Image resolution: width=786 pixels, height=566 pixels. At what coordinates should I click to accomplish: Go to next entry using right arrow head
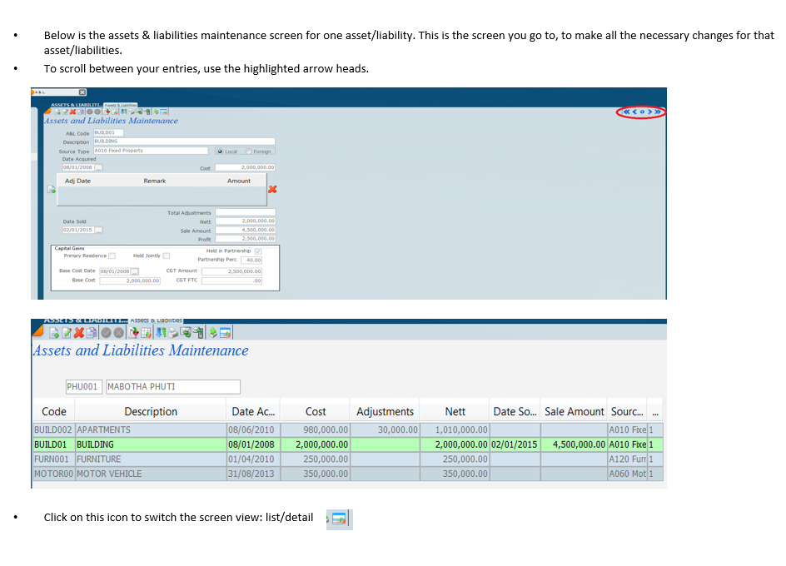[x=649, y=112]
